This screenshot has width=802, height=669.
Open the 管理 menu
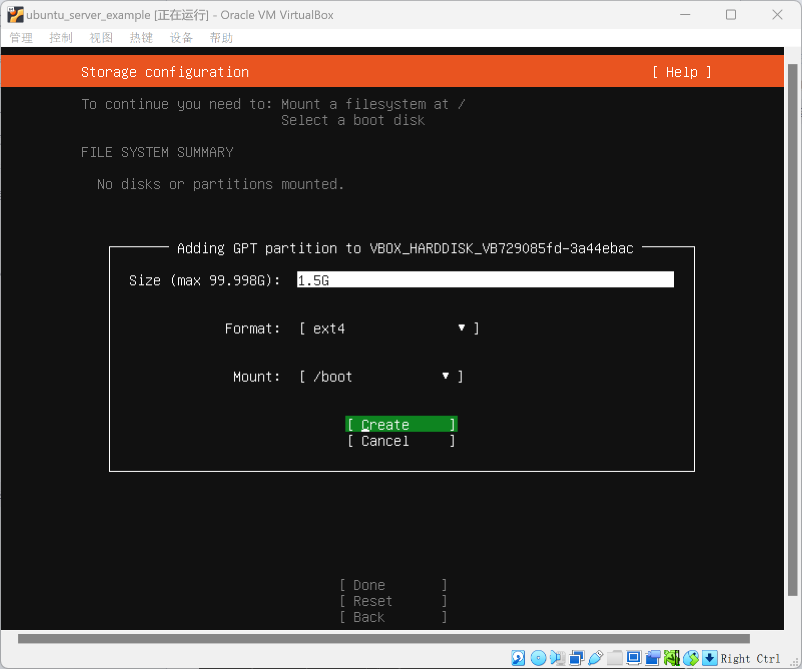tap(21, 38)
